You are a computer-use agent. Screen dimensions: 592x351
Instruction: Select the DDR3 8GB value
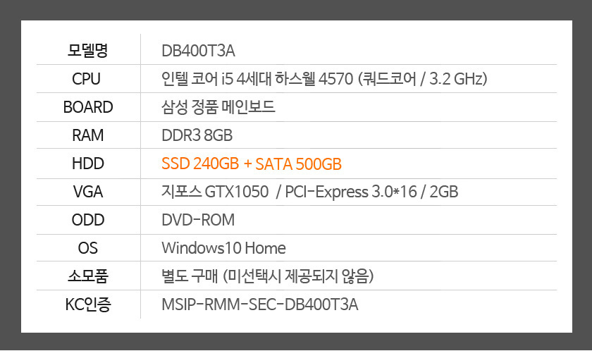click(197, 135)
